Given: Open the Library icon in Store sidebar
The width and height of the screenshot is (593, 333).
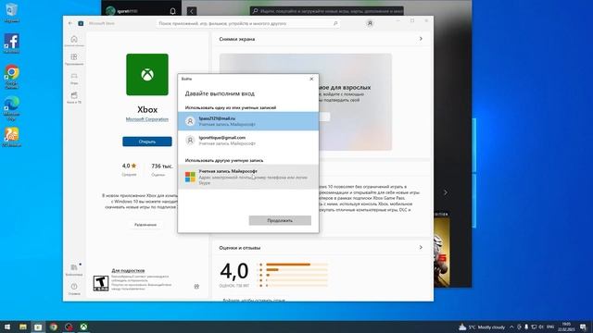Looking at the screenshot, I should pyautogui.click(x=74, y=269).
